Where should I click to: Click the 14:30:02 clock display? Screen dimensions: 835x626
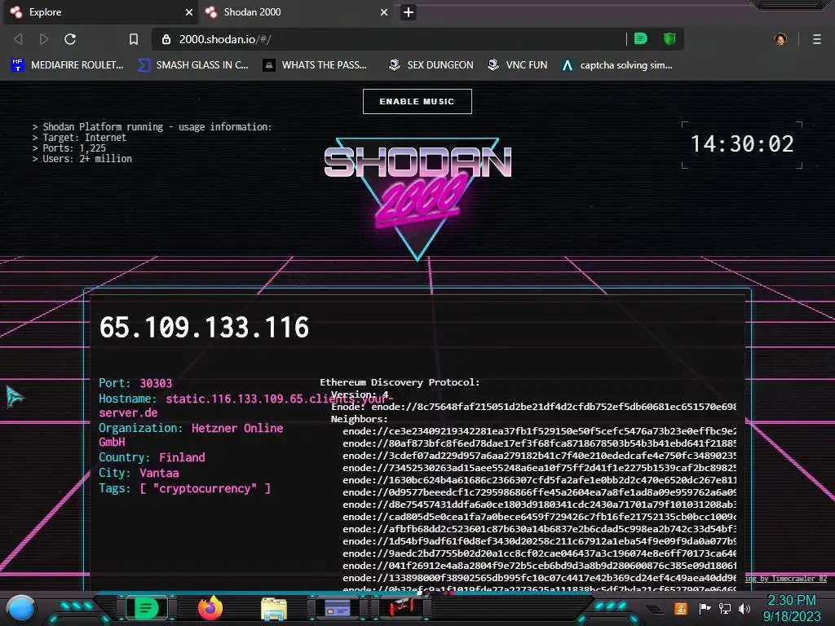click(x=742, y=144)
